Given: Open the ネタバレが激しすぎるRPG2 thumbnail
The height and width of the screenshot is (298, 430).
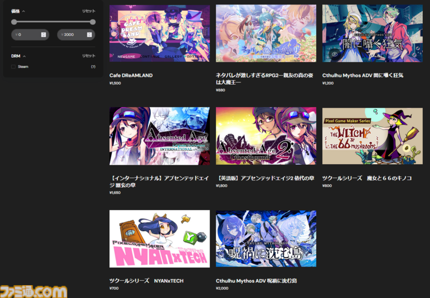Looking at the screenshot, I should tap(266, 33).
